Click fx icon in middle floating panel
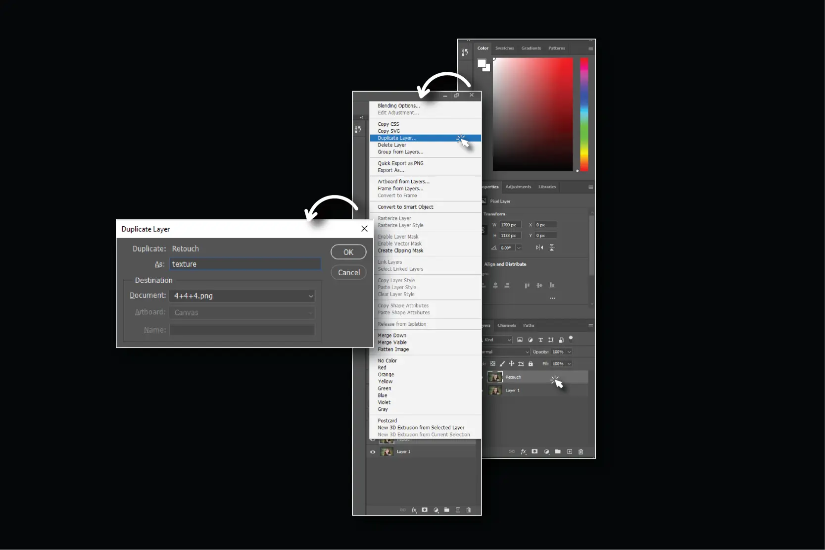This screenshot has width=825, height=550. click(x=414, y=510)
